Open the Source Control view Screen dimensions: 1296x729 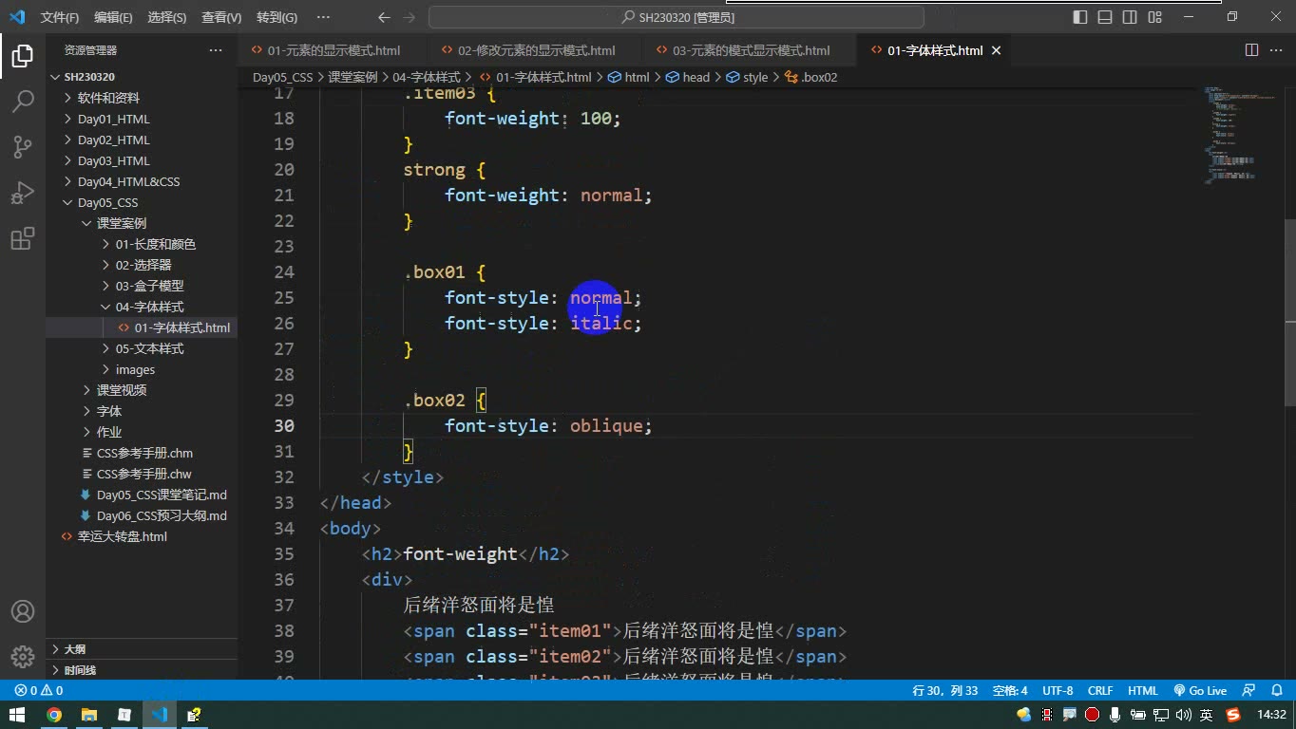tap(23, 147)
